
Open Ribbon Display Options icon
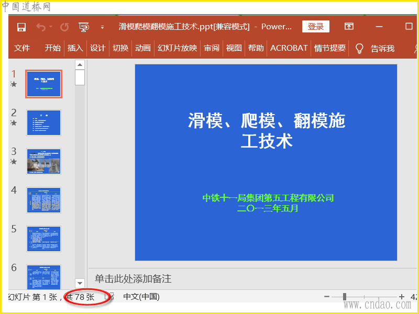pos(349,26)
